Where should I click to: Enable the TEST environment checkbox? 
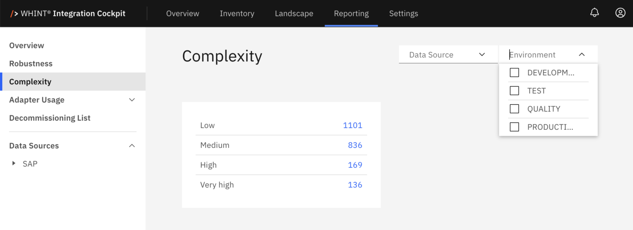(514, 91)
